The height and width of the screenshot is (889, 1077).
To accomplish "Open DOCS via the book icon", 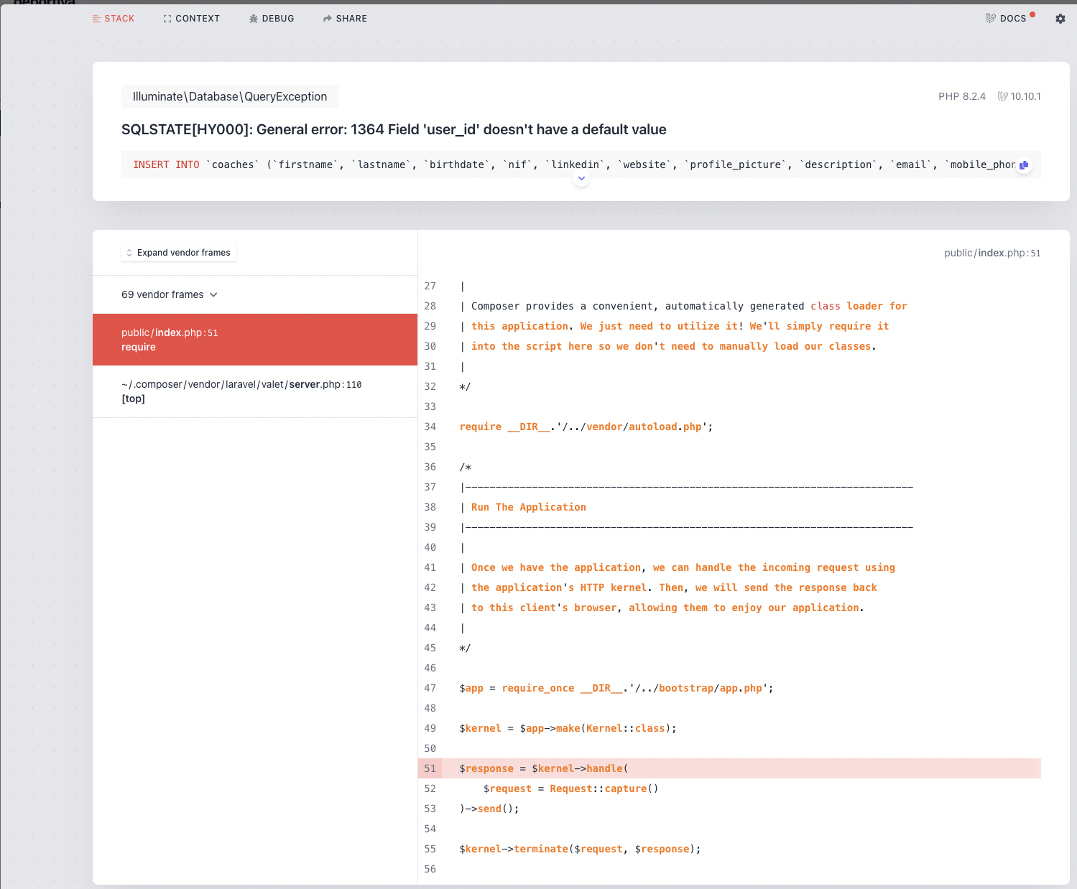I will coord(990,18).
